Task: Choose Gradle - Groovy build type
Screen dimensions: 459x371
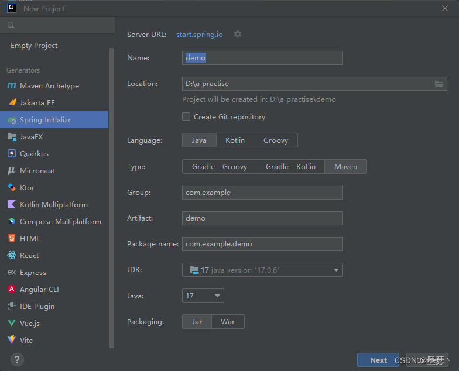Action: pyautogui.click(x=220, y=166)
